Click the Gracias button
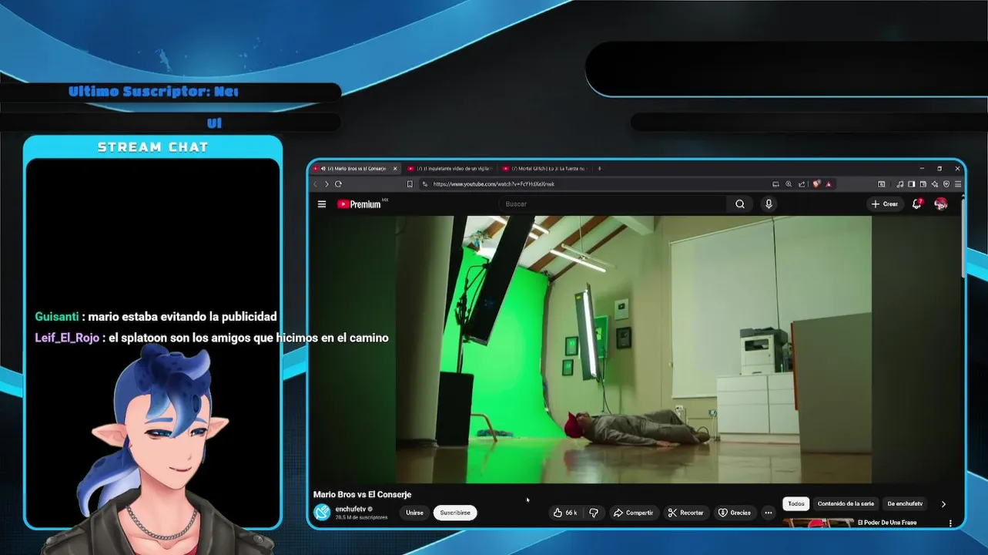The height and width of the screenshot is (555, 988). [735, 513]
